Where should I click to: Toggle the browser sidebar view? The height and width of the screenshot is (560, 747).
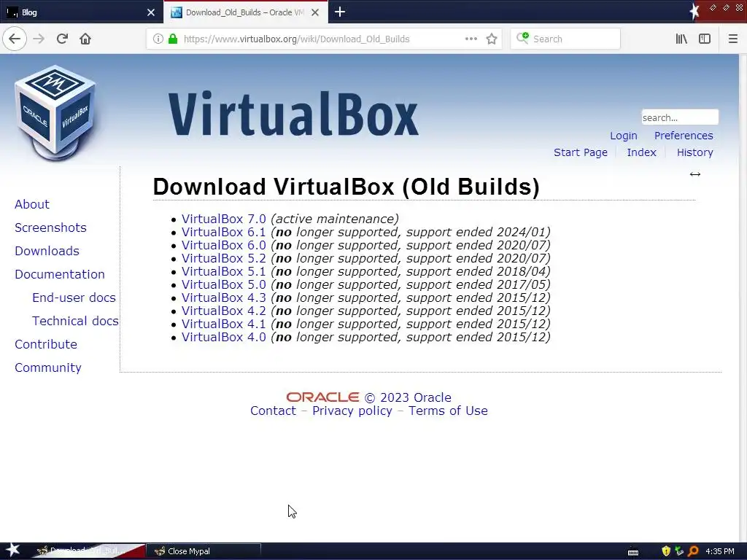[x=705, y=39]
